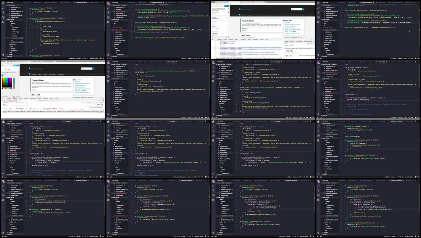Expand the scss folder in row 4, column 1 frame
This screenshot has height=238, width=421.
pyautogui.click(x=12, y=218)
